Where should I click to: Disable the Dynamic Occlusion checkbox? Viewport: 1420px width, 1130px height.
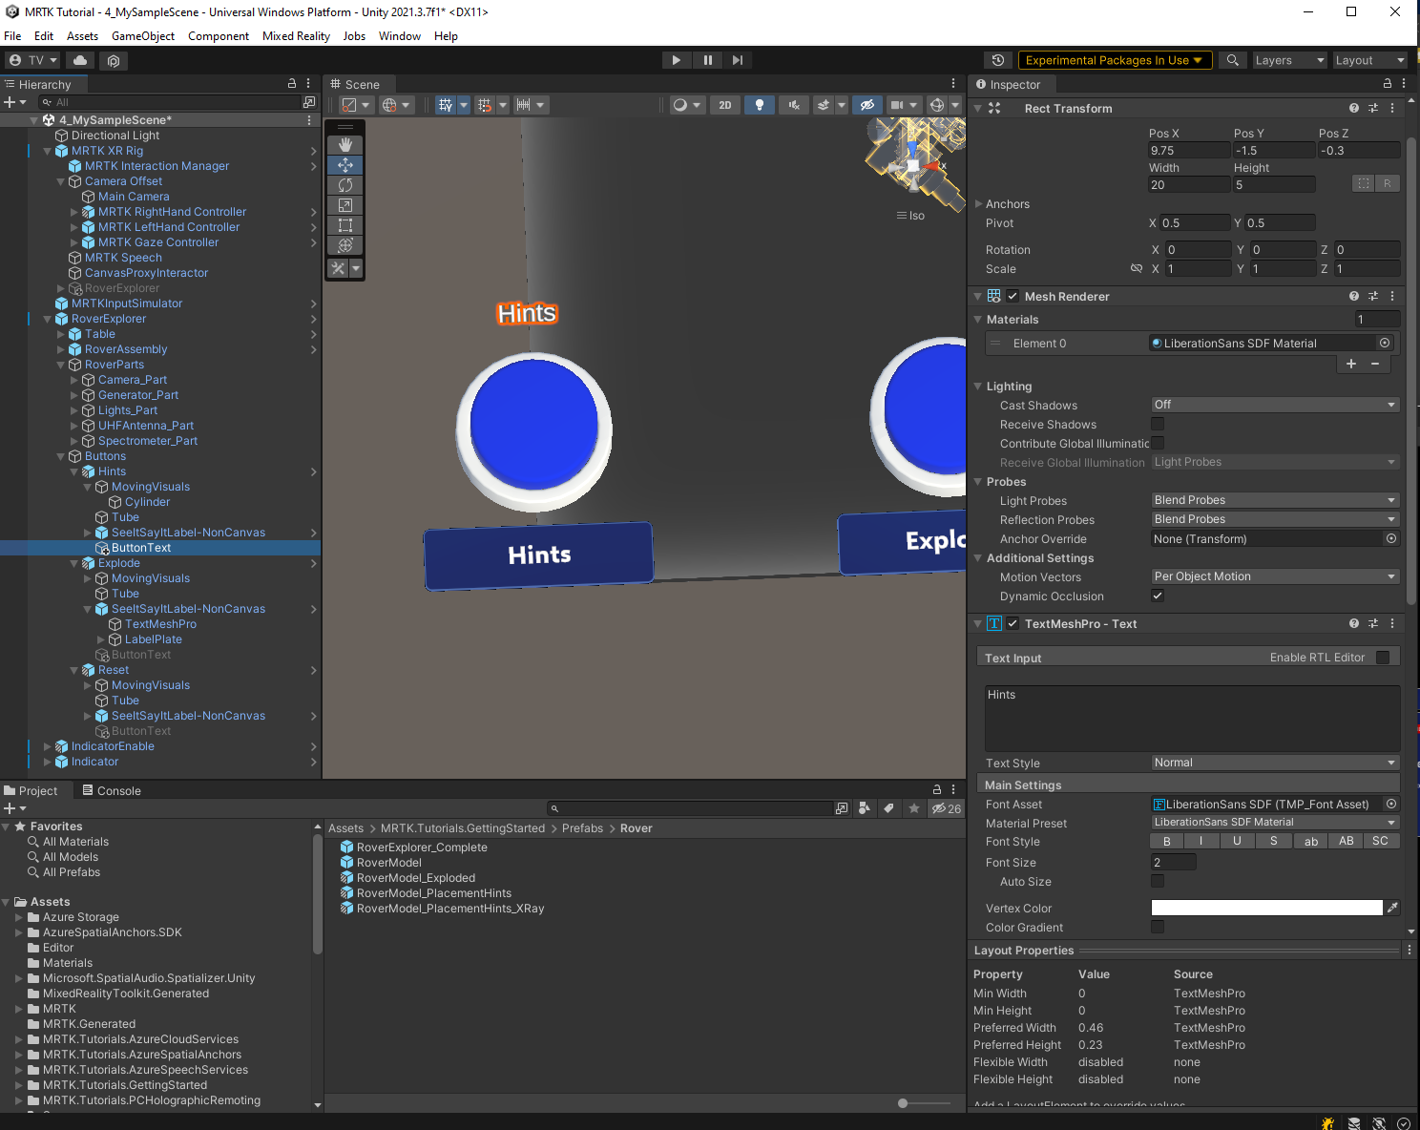pos(1158,596)
